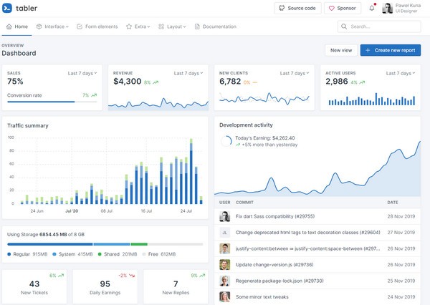Click the search magnifier icon
This screenshot has width=430, height=305.
tap(345, 26)
